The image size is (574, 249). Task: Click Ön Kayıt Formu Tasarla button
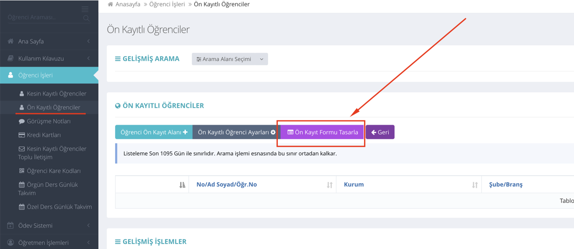pos(322,132)
